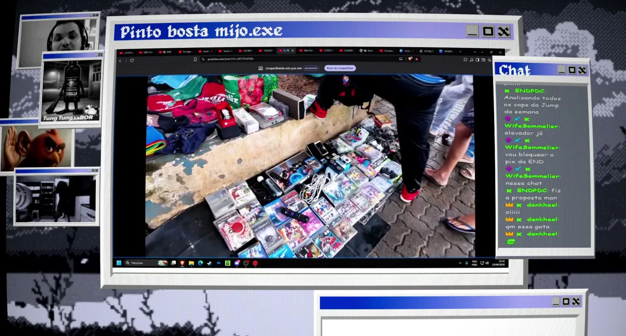
Task: Click the microphone tray icon
Action: [x=467, y=263]
